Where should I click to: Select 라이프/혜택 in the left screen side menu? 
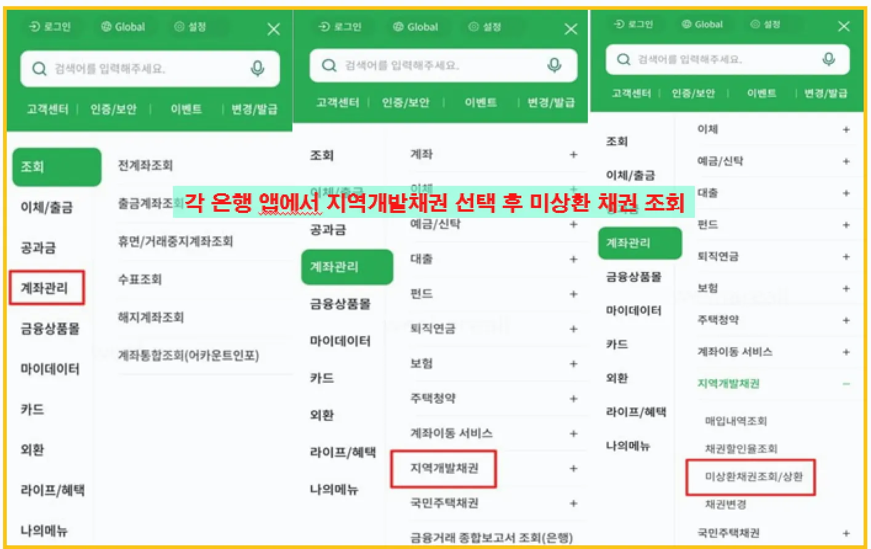52,490
